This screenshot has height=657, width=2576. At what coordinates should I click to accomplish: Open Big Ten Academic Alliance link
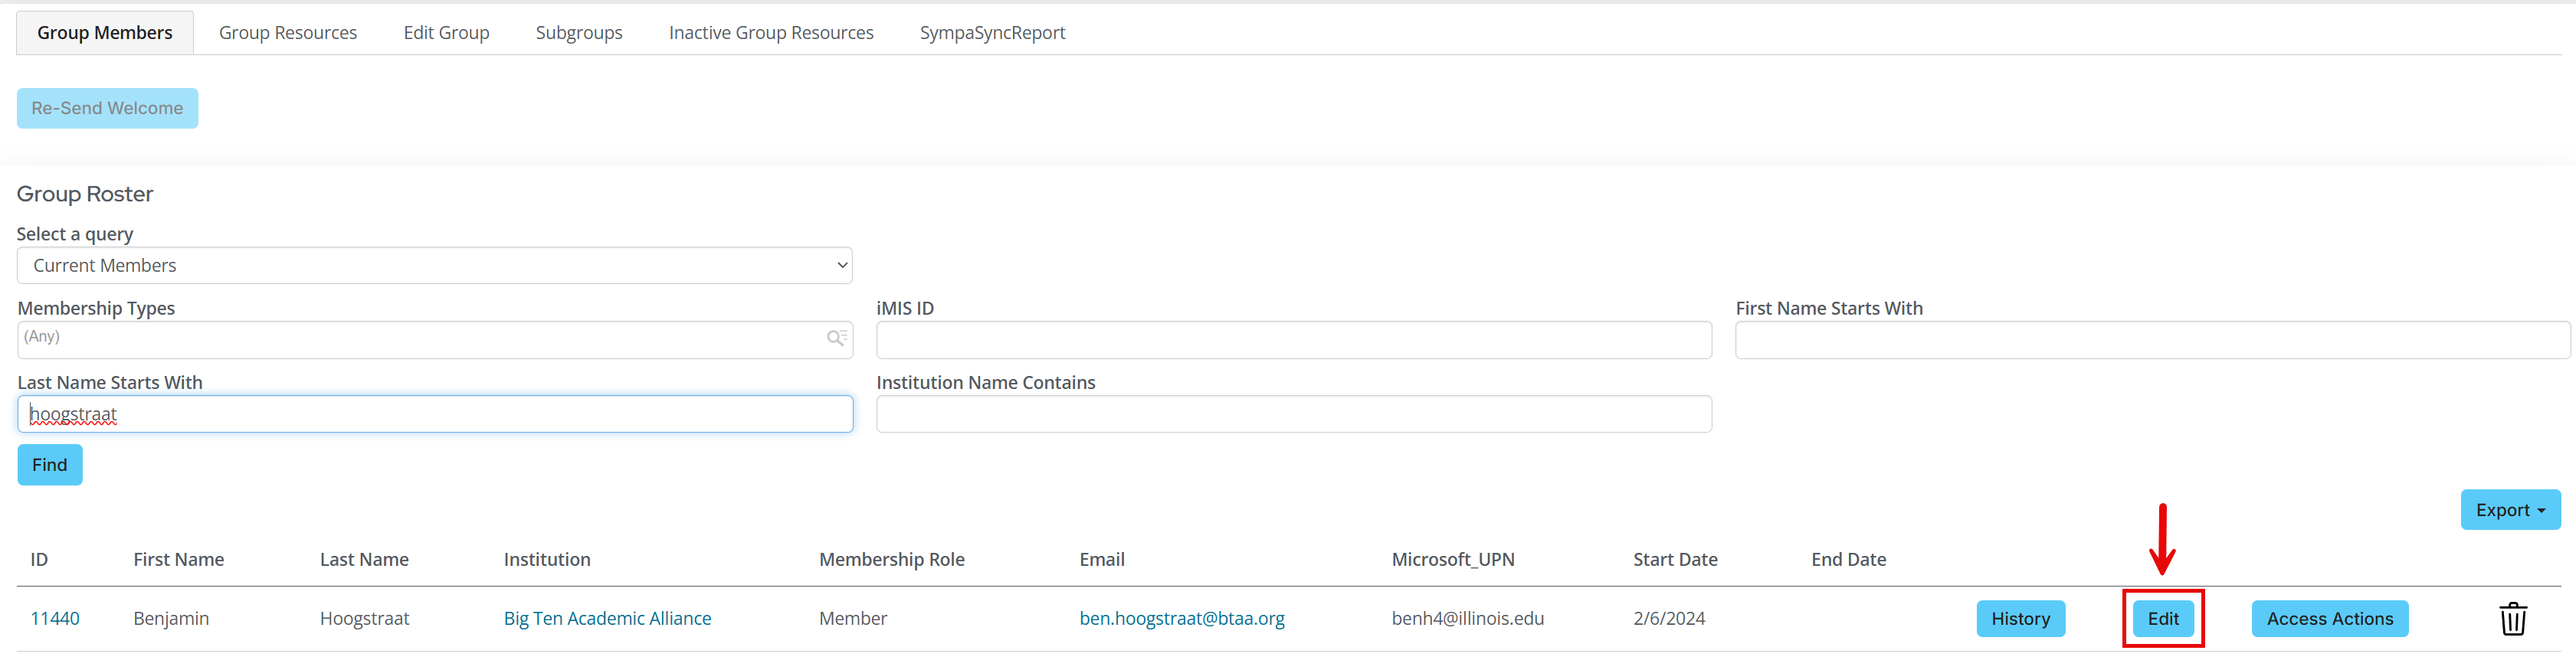tap(607, 619)
